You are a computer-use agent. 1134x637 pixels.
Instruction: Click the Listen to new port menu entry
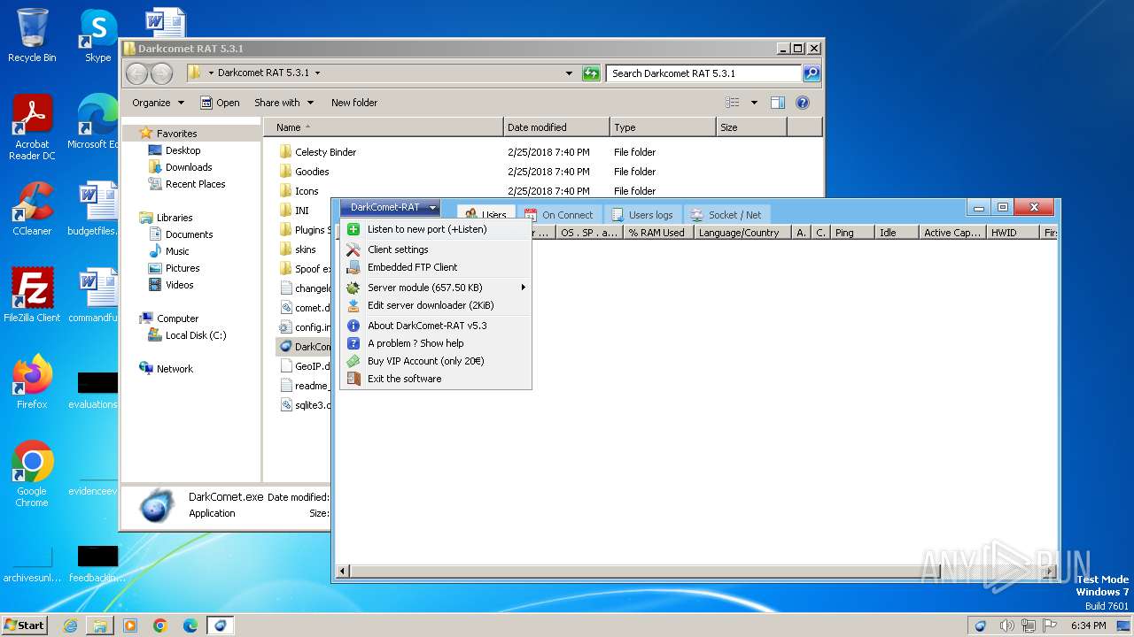click(x=435, y=229)
